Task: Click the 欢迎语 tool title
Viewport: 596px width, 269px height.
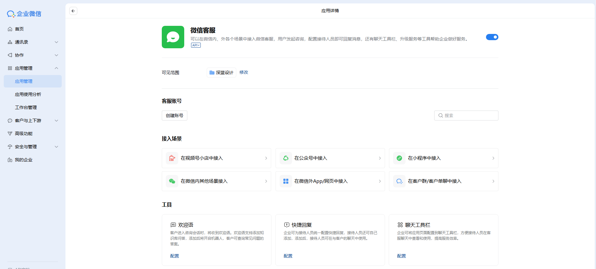Action: click(x=186, y=225)
